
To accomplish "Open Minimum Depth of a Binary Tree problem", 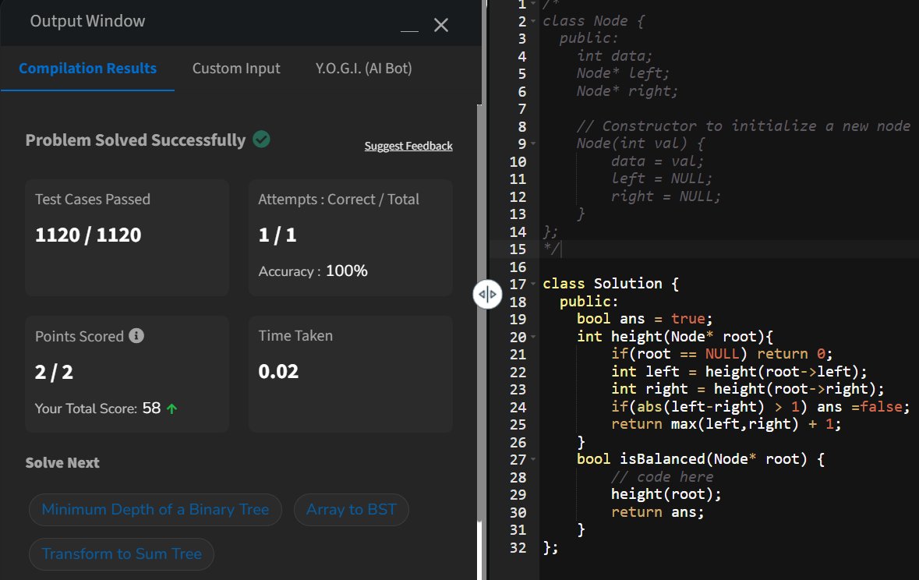I will (155, 510).
